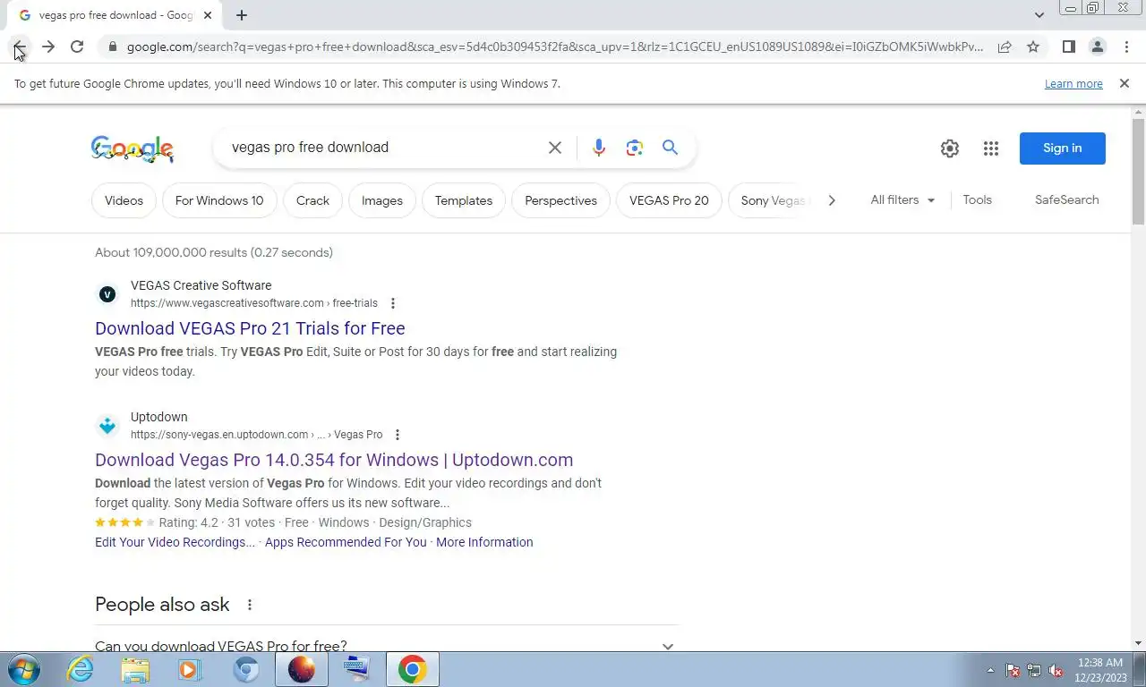Screen dimensions: 1146x687
Task: Open the search Tools options
Action: [x=978, y=199]
